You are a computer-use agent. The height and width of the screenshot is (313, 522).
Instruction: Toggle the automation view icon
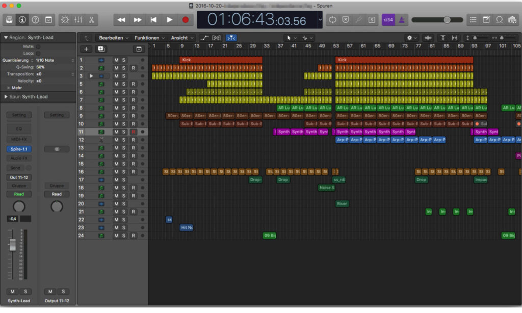click(204, 38)
